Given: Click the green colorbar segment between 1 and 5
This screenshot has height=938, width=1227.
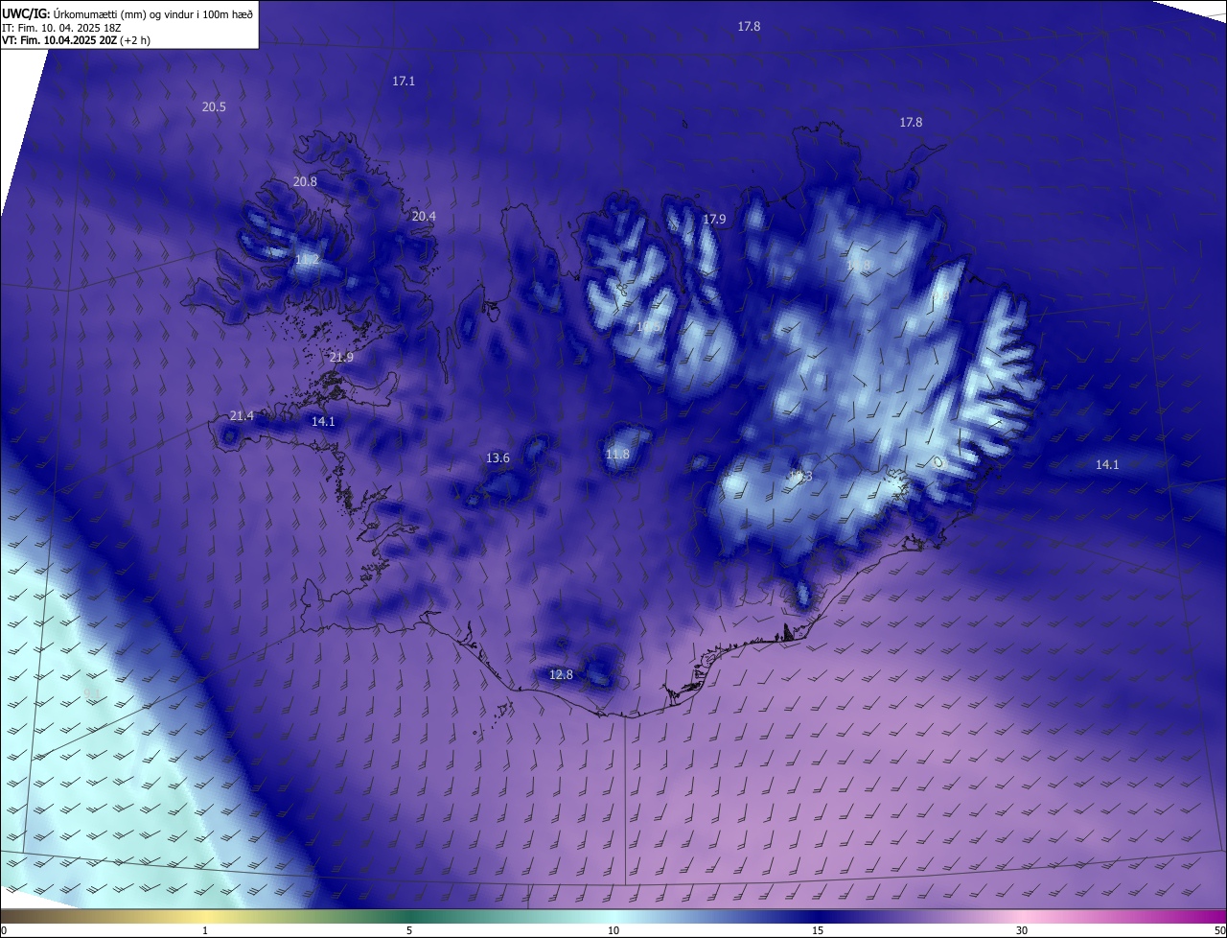Looking at the screenshot, I should tap(307, 917).
